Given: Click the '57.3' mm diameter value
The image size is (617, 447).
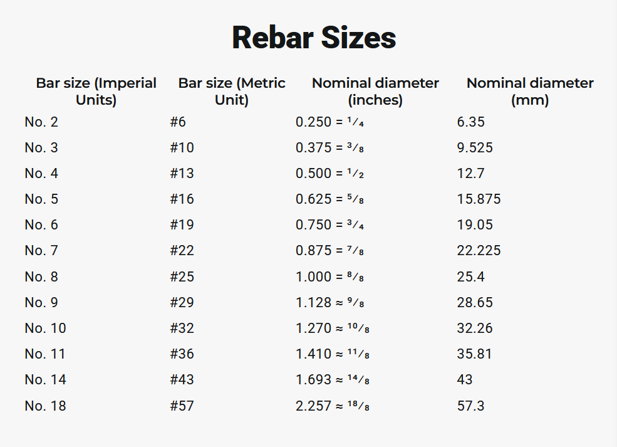Looking at the screenshot, I should [x=470, y=406].
